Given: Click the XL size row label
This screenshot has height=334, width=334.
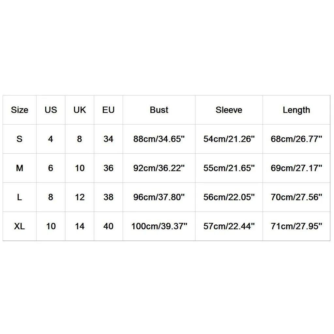Looking at the screenshot, I should tap(19, 226).
